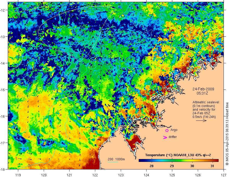Click the latitude axis label -13

click(3, 37)
